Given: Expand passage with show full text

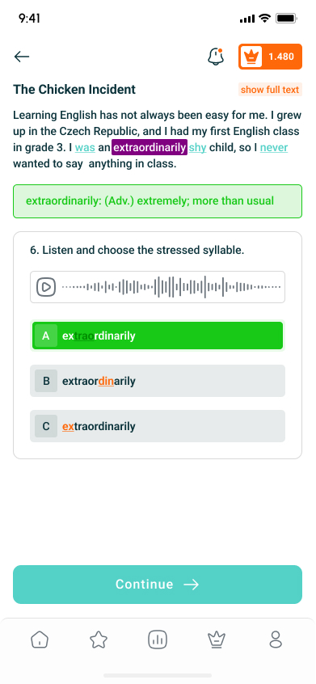Looking at the screenshot, I should pyautogui.click(x=270, y=90).
